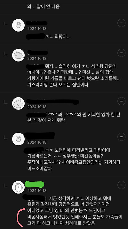Open more options for the '가스라이팅' comment
Viewport: 128px width, 229px height.
(x=121, y=53)
